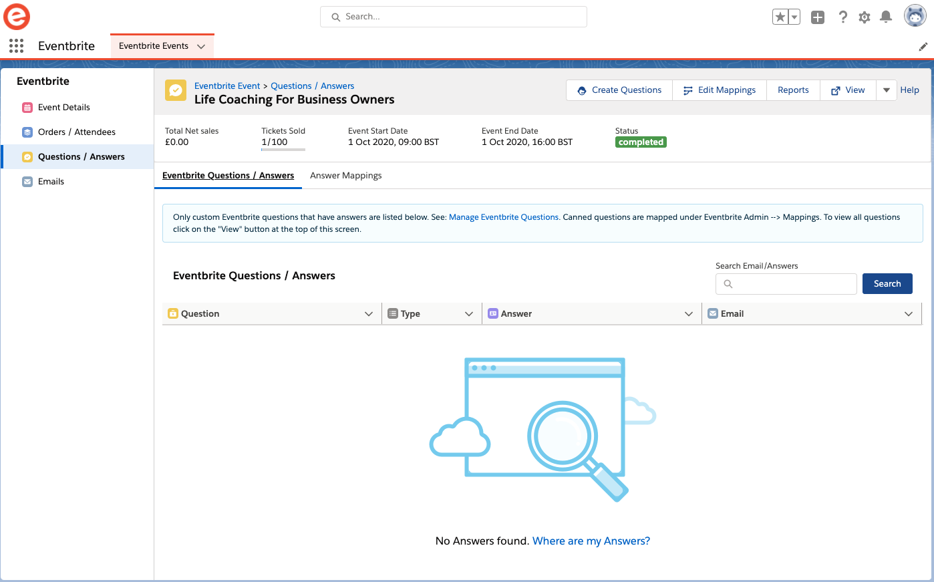Screen dimensions: 934x582
Task: Open Event Details in the sidebar
Action: point(77,107)
